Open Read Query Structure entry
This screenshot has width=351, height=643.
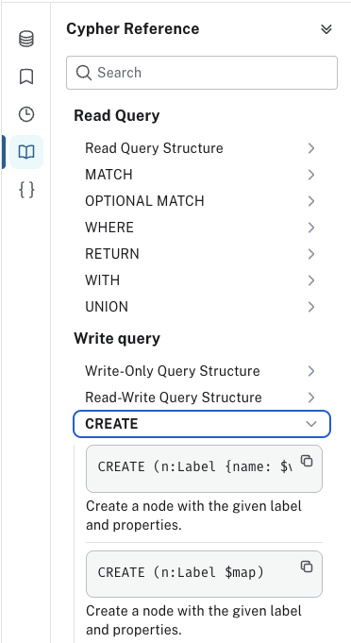[202, 148]
